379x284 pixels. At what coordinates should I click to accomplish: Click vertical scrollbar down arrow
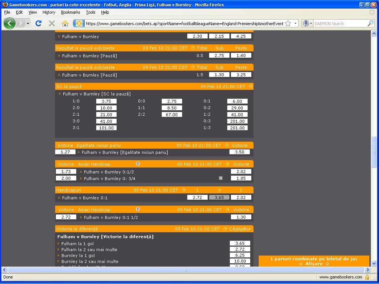click(374, 263)
